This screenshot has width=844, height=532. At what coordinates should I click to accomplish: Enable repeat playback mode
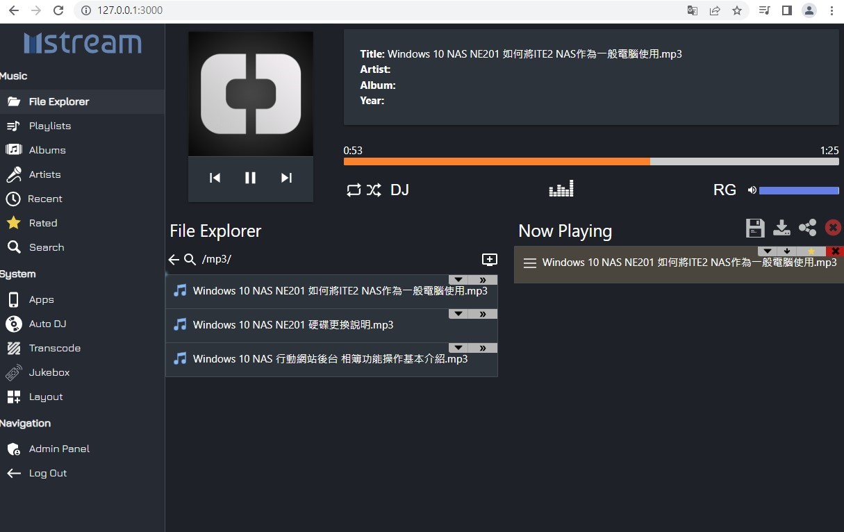(354, 189)
